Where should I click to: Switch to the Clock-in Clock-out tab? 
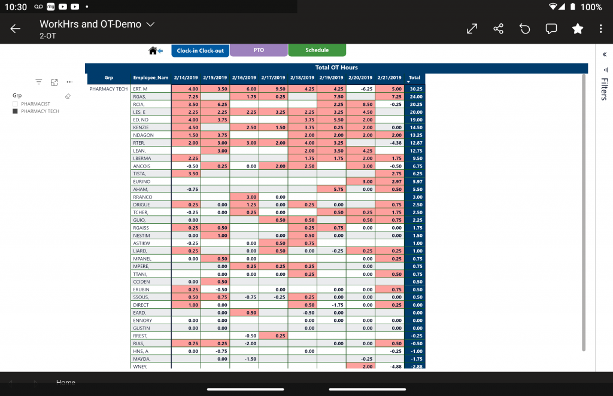[200, 51]
